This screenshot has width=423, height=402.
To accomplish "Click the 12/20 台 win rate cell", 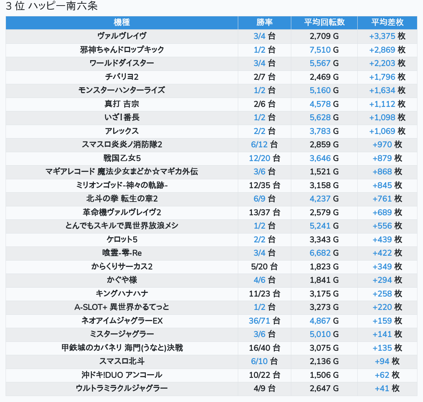I will [264, 158].
